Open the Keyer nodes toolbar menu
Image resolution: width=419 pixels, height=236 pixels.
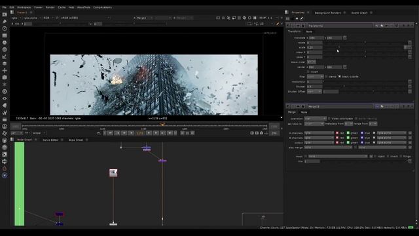[x=5, y=56]
